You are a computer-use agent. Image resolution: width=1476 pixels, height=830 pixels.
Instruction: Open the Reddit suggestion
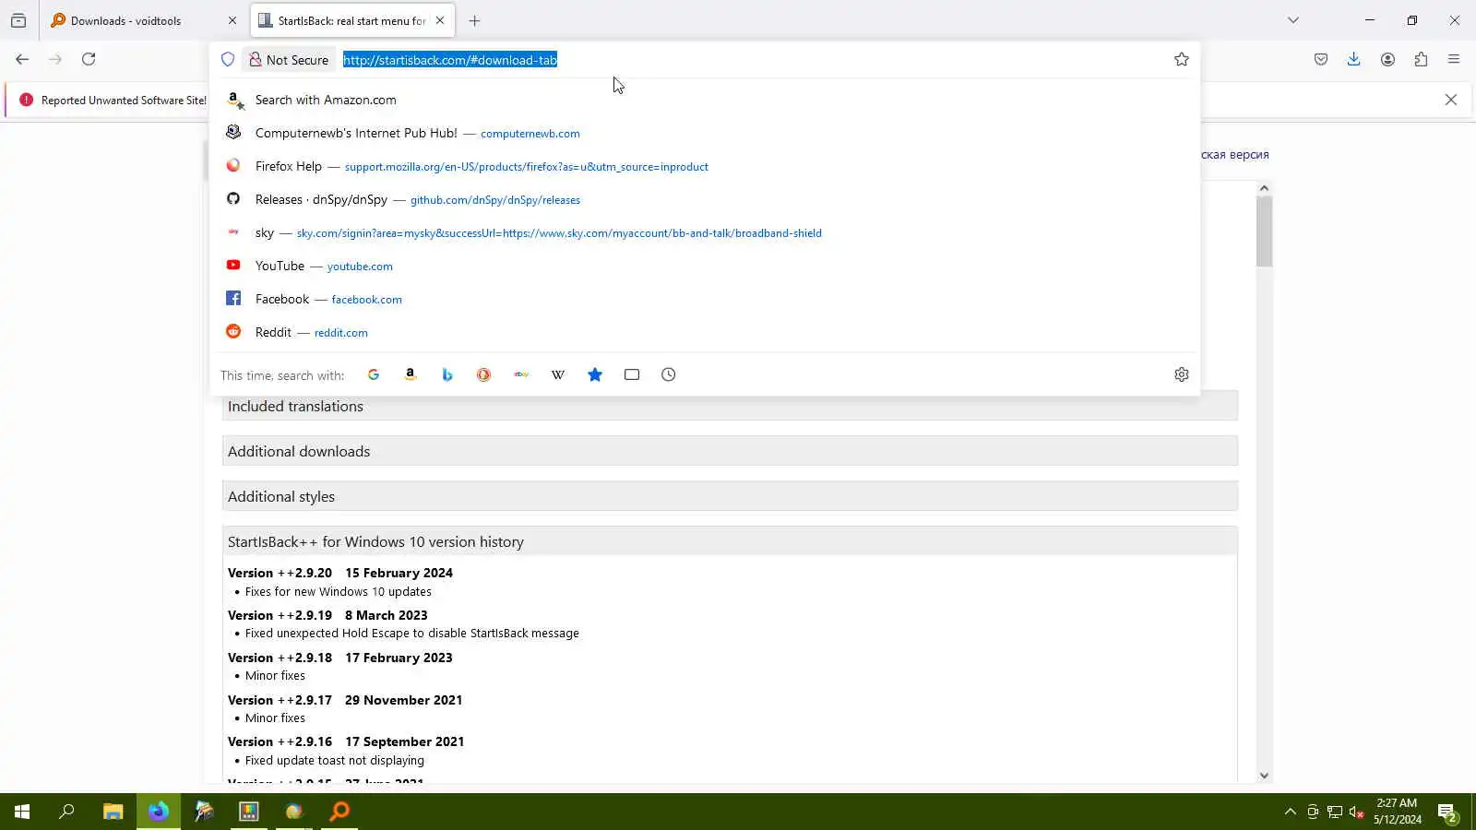705,332
